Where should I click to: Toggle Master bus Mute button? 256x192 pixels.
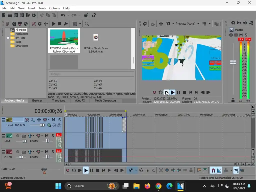coord(241,35)
